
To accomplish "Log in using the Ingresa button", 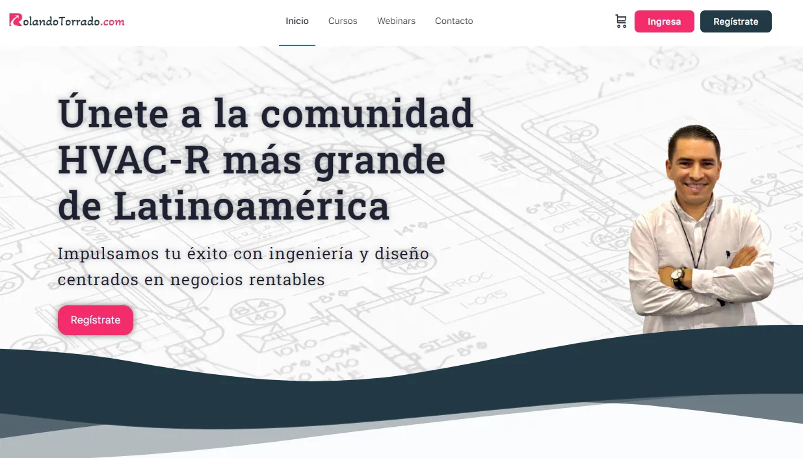I will pyautogui.click(x=664, y=21).
